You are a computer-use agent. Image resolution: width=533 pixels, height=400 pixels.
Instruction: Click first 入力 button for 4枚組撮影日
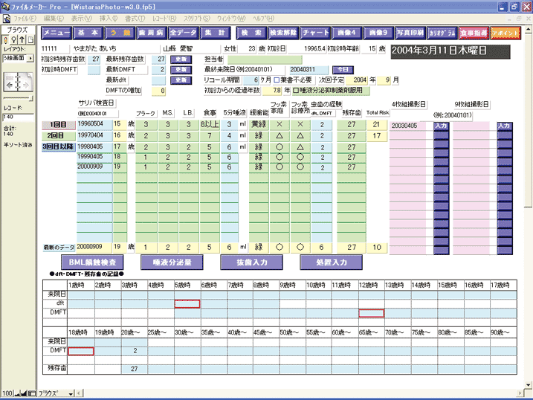[x=440, y=126]
